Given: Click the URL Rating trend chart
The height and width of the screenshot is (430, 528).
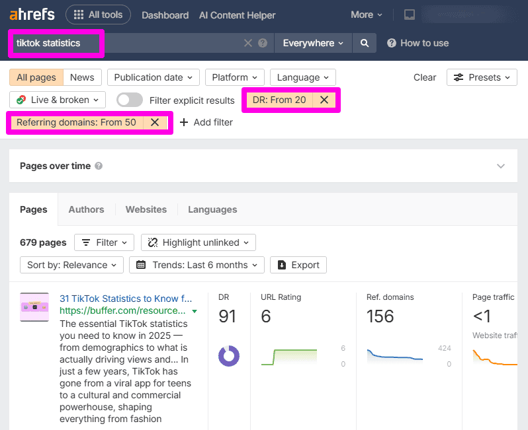Looking at the screenshot, I should [289, 357].
